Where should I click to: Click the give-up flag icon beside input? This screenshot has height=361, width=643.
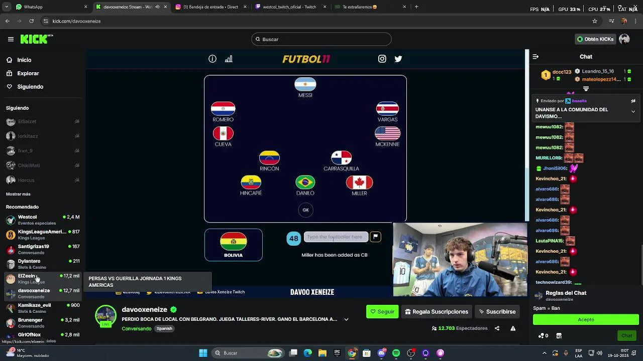tap(375, 237)
